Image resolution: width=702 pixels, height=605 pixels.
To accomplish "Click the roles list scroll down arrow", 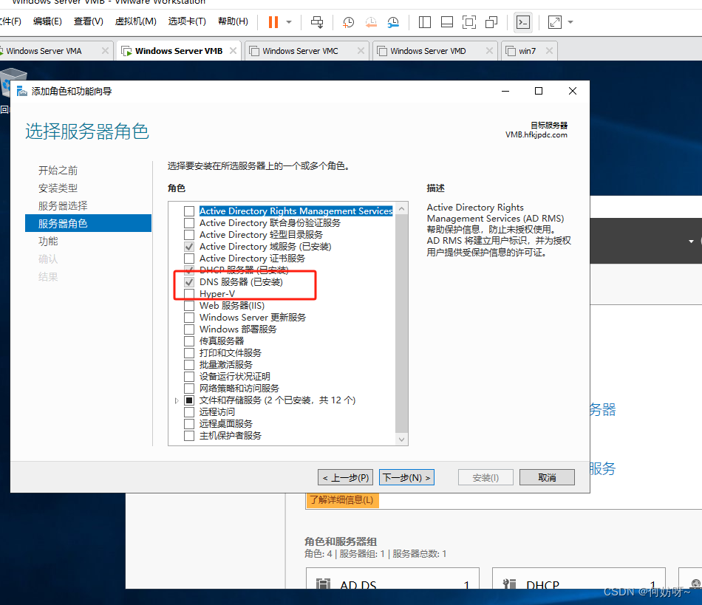I will 401,440.
